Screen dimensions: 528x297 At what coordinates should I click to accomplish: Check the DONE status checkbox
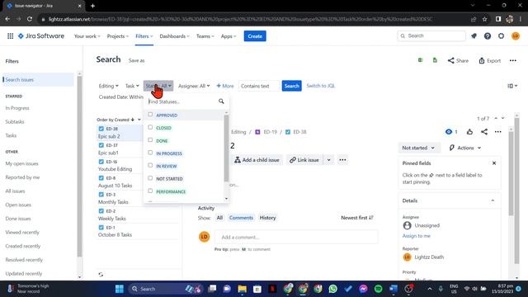pyautogui.click(x=150, y=140)
